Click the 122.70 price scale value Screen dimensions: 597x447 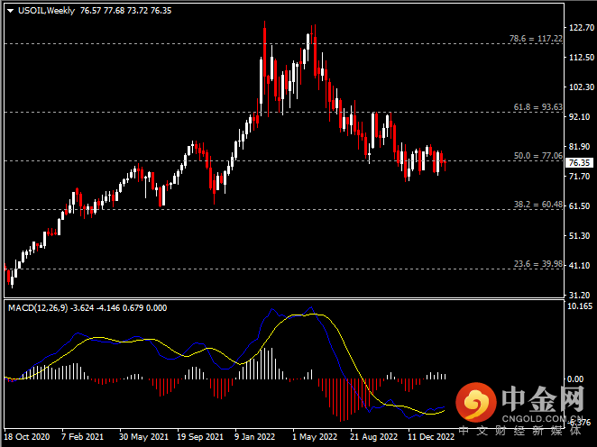coord(578,28)
